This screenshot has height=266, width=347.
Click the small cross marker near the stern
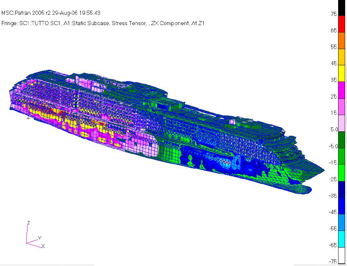click(28, 118)
